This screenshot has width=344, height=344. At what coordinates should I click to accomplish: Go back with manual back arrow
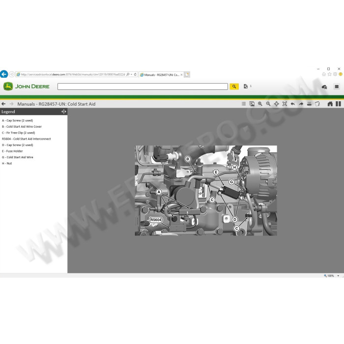pos(3,104)
